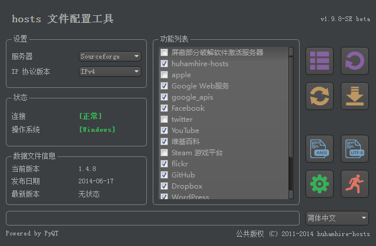
Task: Click the green gear settings icon
Action: point(320,184)
